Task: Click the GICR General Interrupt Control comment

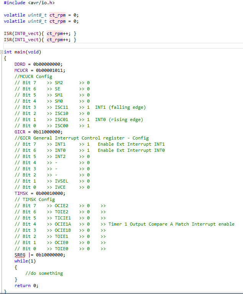Action: tap(82, 138)
